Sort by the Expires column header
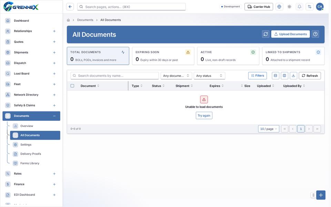Viewport: 331px width, 207px height. 217,86
